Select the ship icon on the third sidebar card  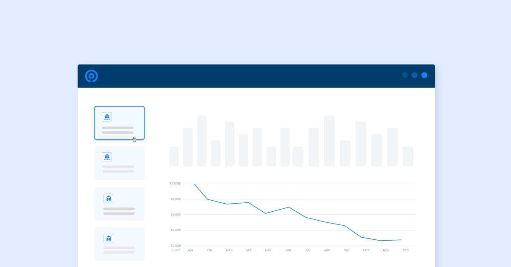[109, 198]
